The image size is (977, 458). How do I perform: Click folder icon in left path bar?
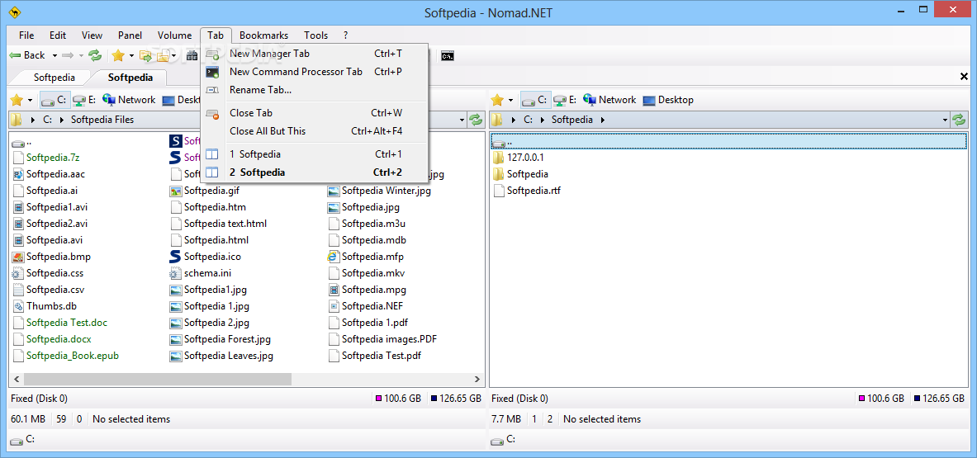17,120
